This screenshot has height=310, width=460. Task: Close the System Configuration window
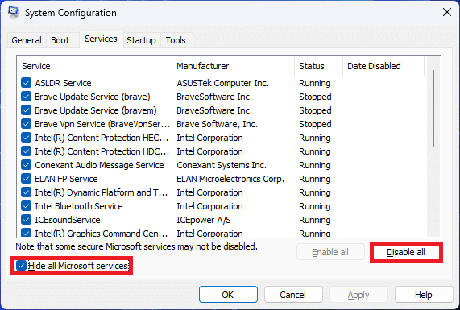(447, 12)
